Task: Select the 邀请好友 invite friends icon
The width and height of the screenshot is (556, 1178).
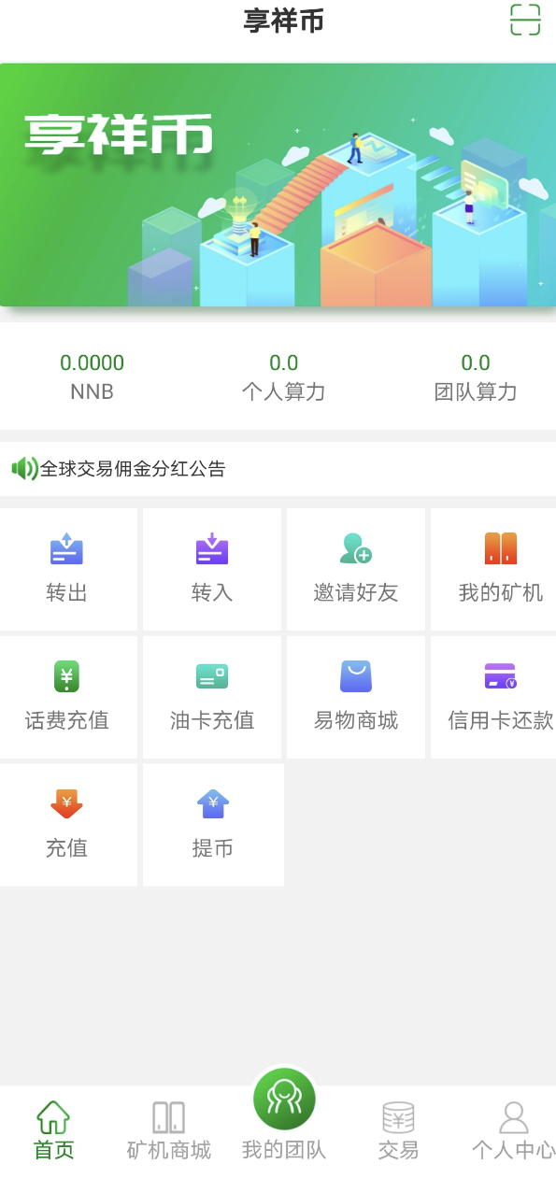Action: [x=356, y=547]
